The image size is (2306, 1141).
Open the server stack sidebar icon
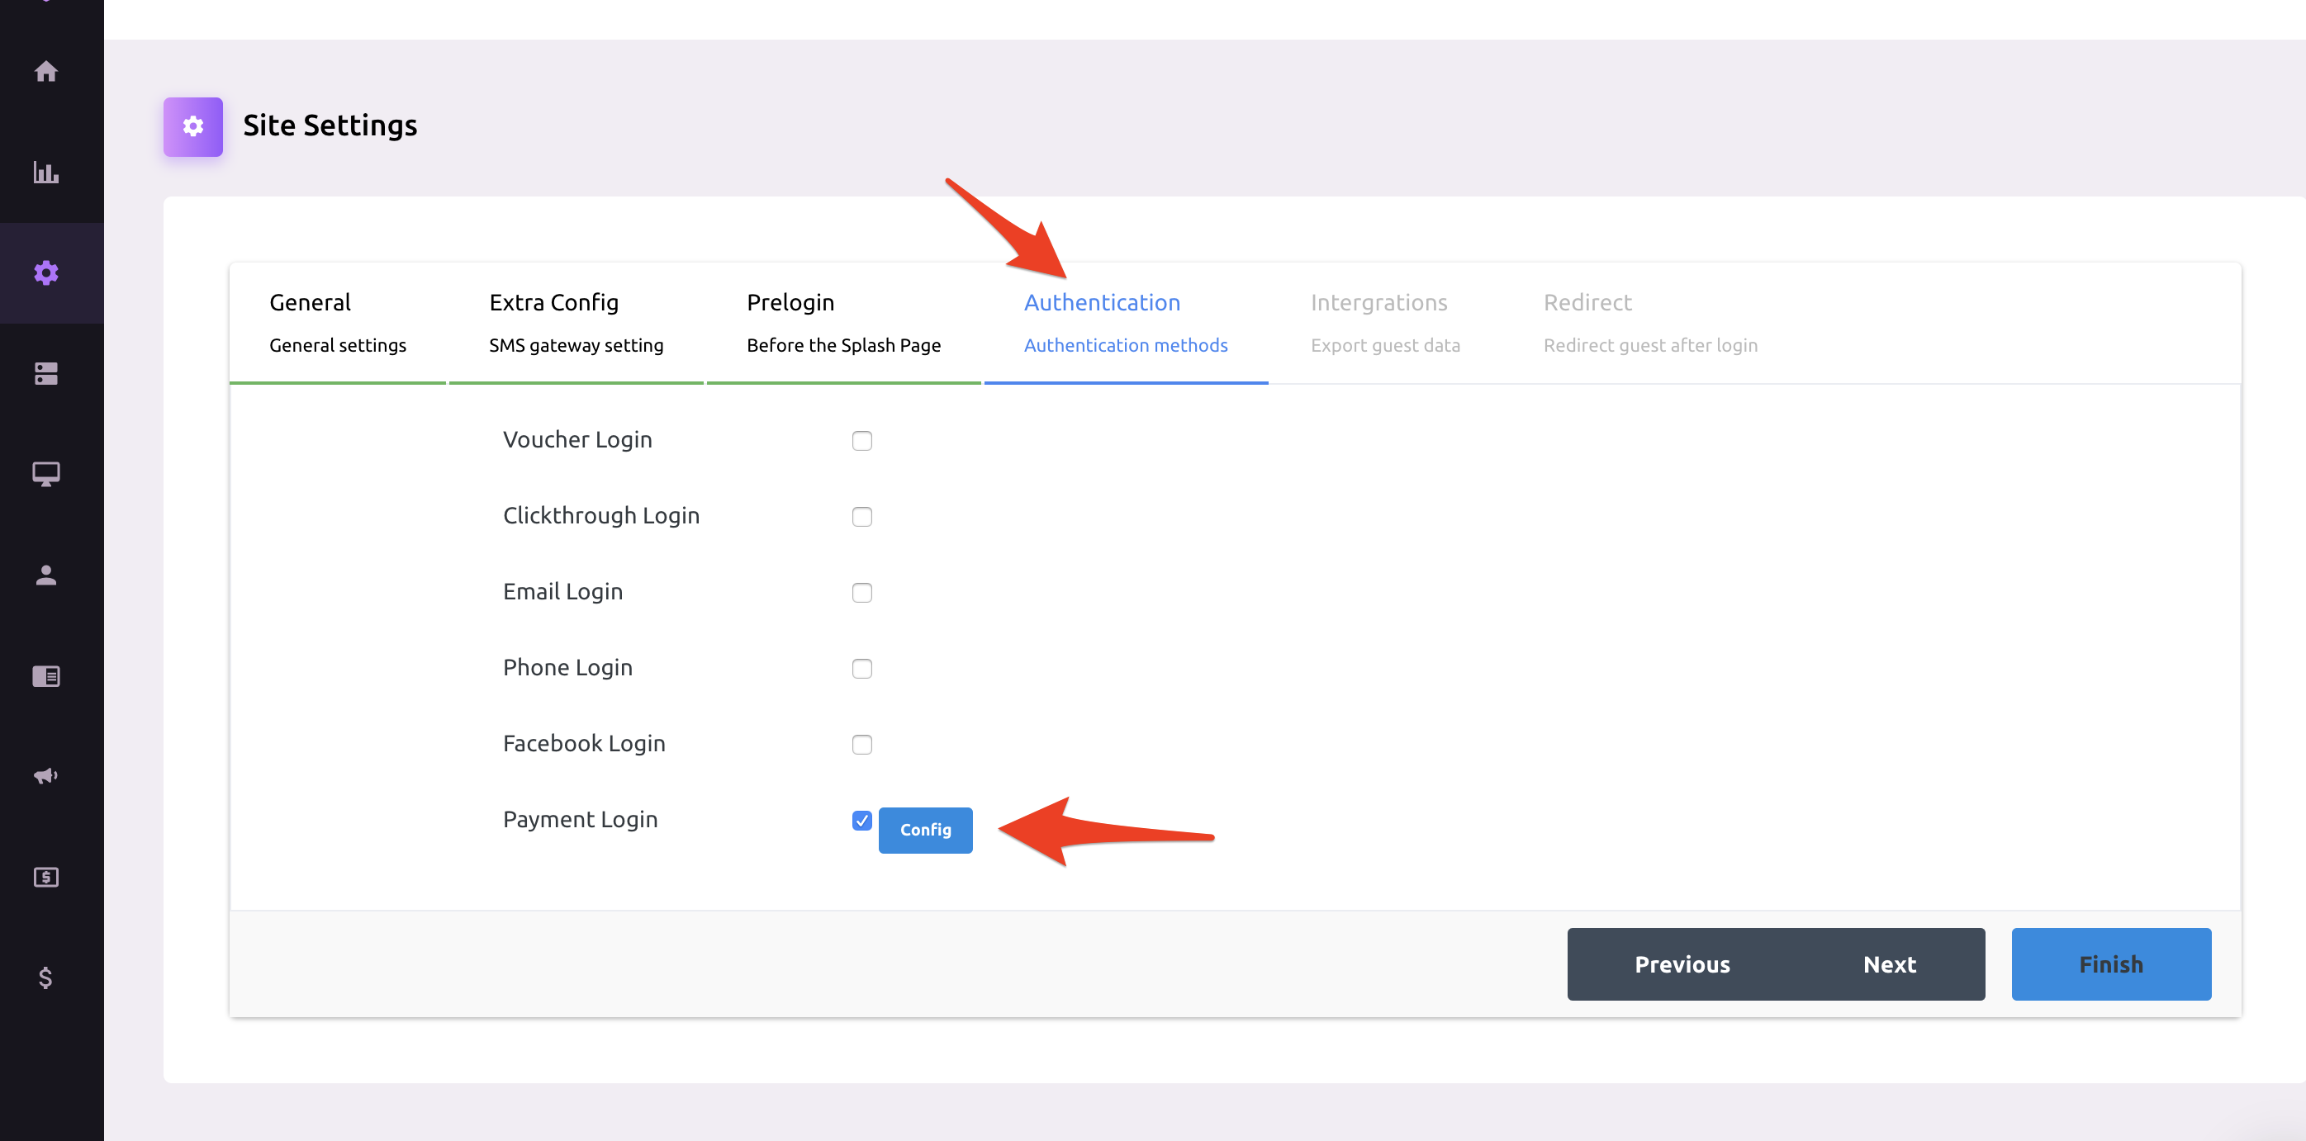pyautogui.click(x=45, y=373)
